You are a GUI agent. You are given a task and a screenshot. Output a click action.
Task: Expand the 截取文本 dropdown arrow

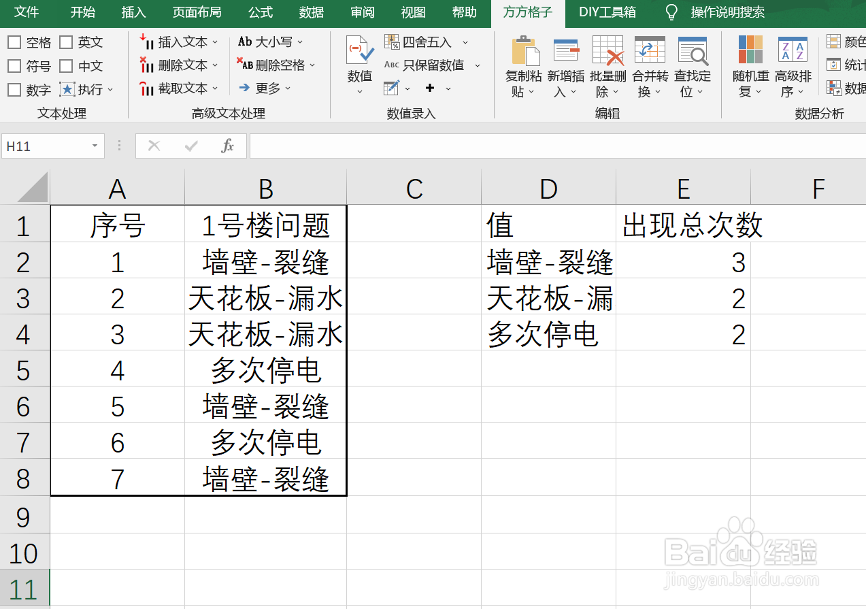tap(215, 88)
